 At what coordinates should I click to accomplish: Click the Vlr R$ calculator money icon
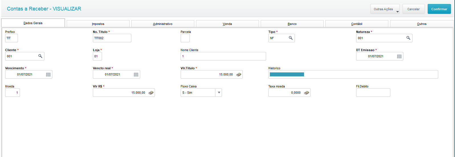coord(151,93)
